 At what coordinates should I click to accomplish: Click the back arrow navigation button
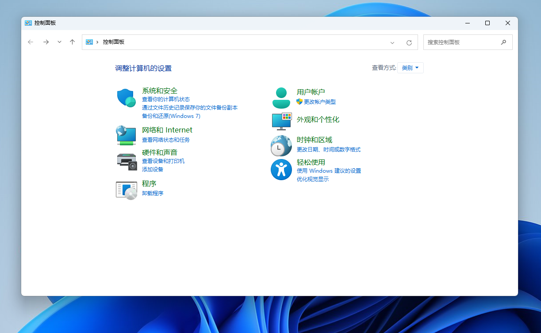click(x=31, y=42)
